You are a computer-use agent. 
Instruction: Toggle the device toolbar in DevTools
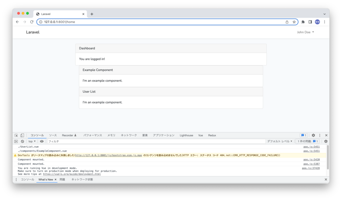[x=22, y=135]
